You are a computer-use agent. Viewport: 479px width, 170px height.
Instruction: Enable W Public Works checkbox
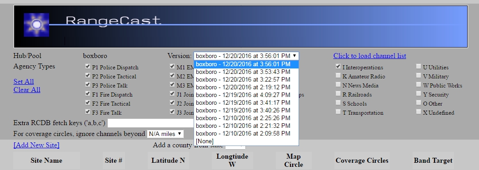tap(419, 84)
